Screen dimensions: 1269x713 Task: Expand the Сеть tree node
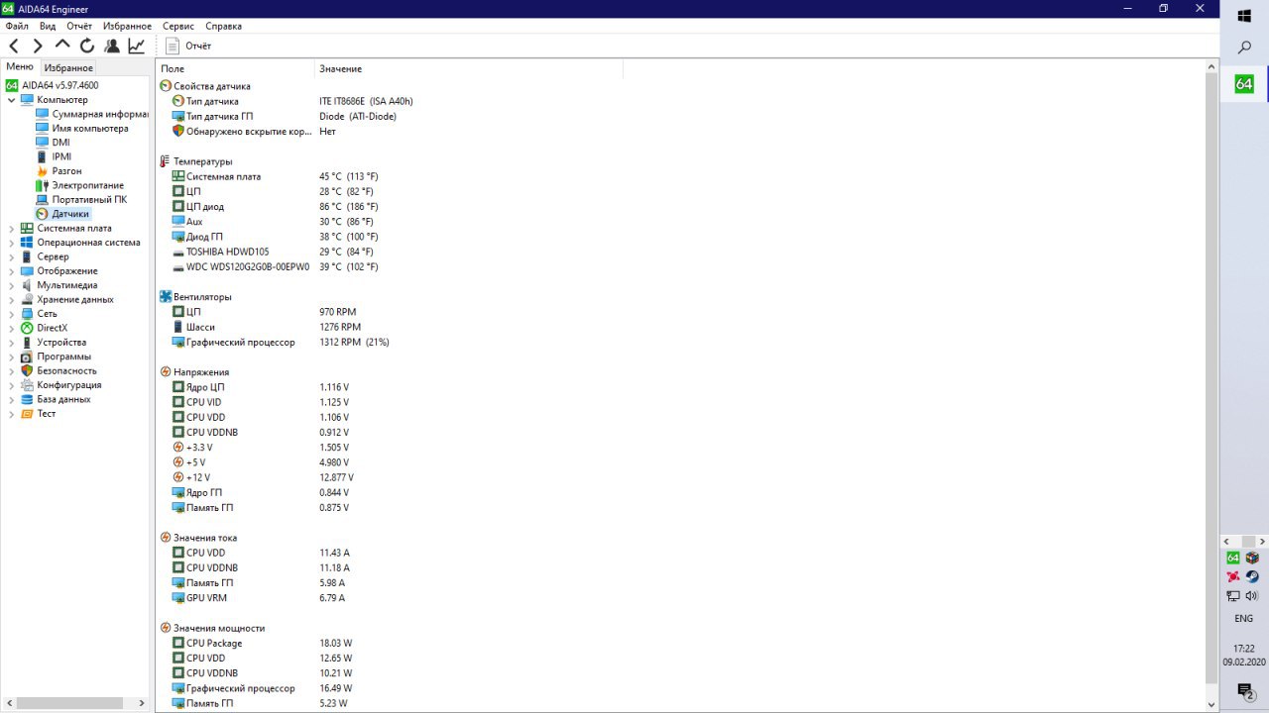click(11, 314)
